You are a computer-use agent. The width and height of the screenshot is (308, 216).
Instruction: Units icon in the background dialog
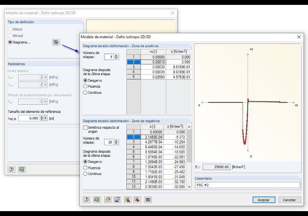tap(22, 169)
